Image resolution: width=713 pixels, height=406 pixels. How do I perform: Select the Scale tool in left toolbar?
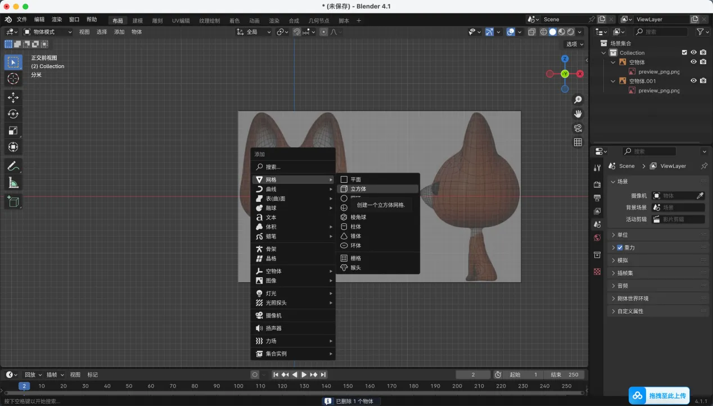(13, 130)
